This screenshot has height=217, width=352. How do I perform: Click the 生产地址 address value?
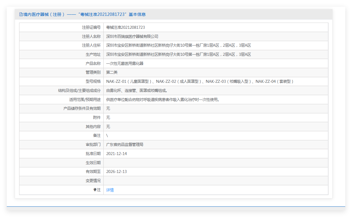pos(178,54)
